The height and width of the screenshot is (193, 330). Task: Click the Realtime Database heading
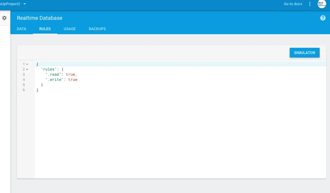(39, 18)
